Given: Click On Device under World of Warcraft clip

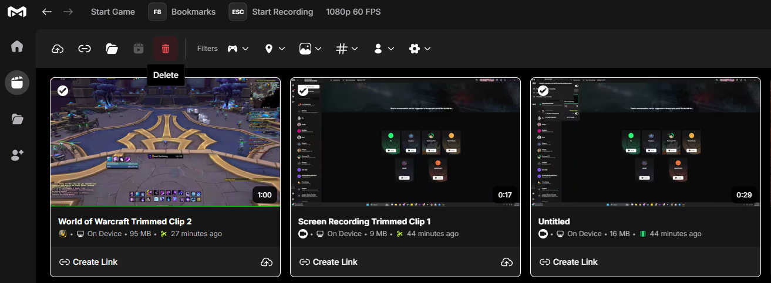Looking at the screenshot, I should coord(105,234).
